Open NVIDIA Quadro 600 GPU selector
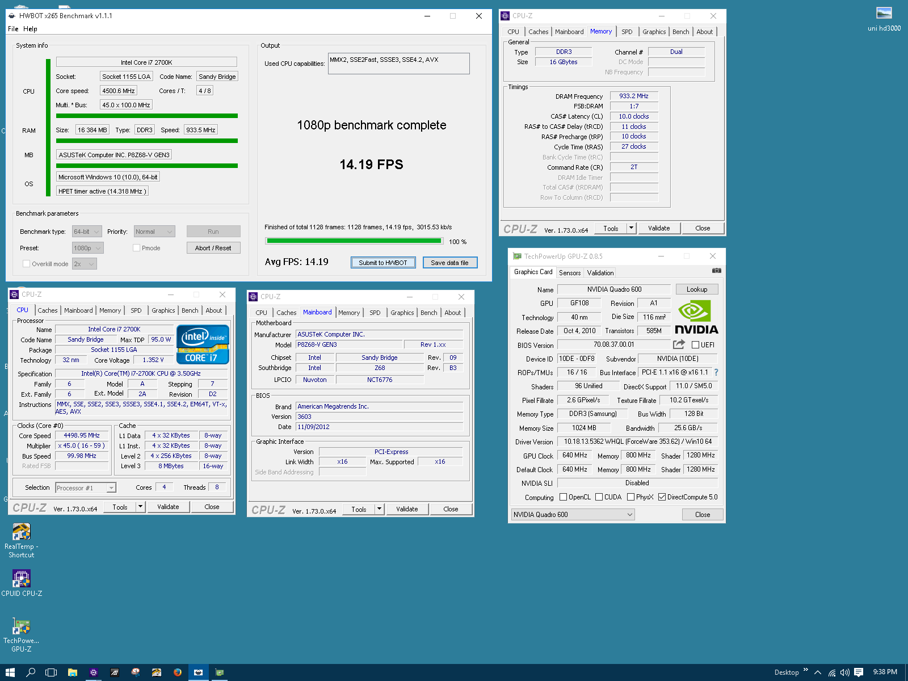 click(573, 515)
